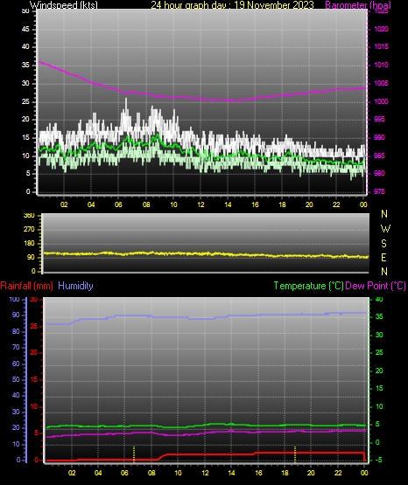The image size is (408, 485).
Task: Click the 1000 tick on barometer axis
Action: point(381,101)
